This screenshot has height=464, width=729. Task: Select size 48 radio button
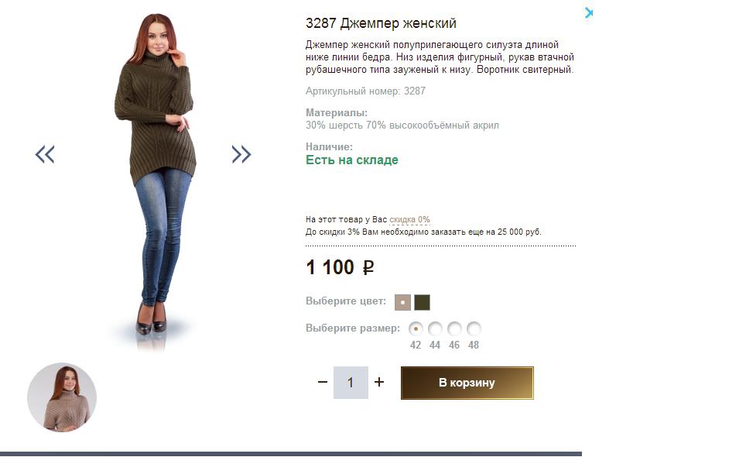tap(474, 328)
